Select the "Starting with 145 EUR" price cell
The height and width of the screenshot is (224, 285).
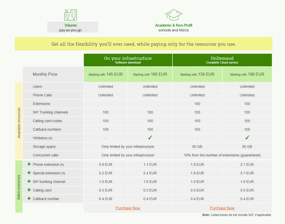coord(106,74)
